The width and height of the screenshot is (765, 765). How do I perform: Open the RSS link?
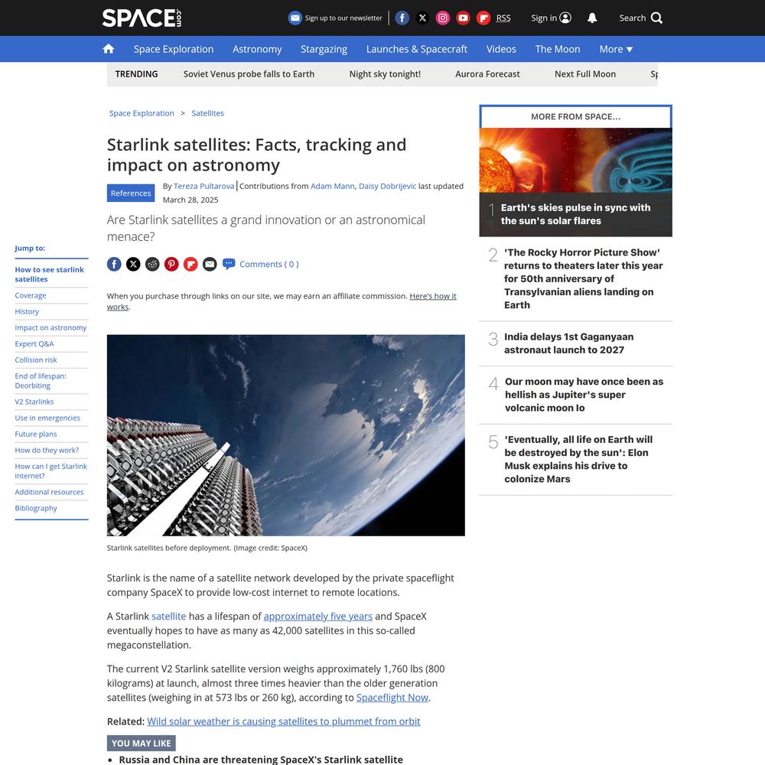coord(503,18)
